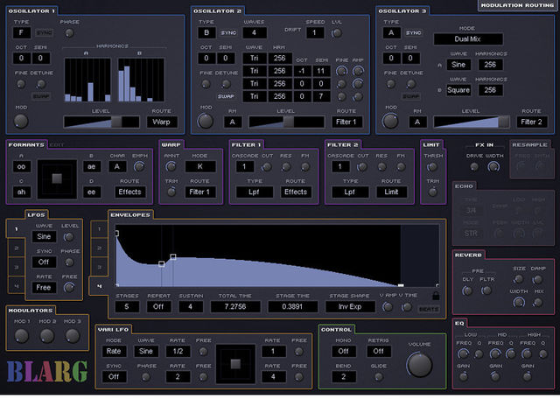The height and width of the screenshot is (420, 560).
Task: Open the LFO Wave Sine selector
Action: click(44, 237)
